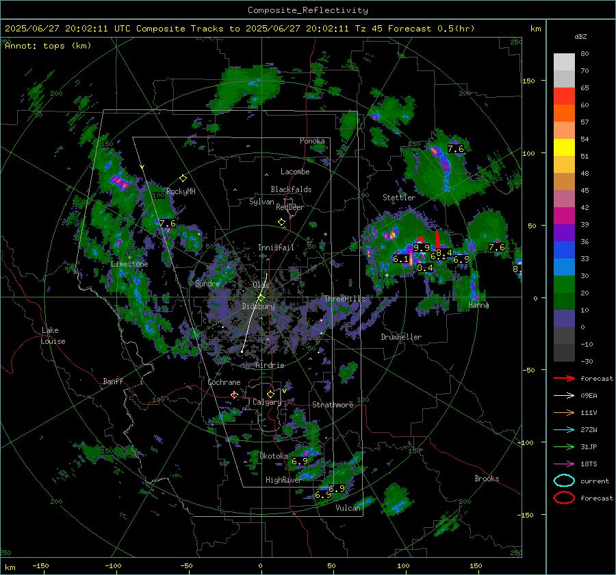This screenshot has height=575, width=616.
Task: Click the Airdrie city label
Action: [270, 365]
